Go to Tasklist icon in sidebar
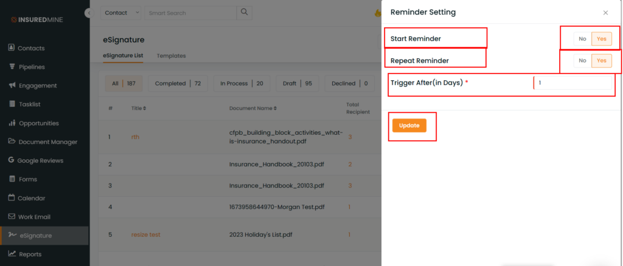 point(12,104)
